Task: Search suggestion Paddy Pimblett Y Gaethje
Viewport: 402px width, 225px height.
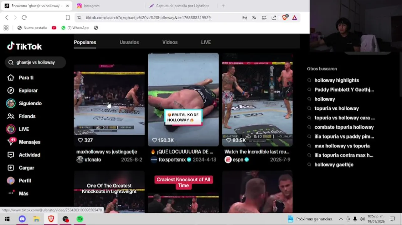Action: click(x=344, y=90)
